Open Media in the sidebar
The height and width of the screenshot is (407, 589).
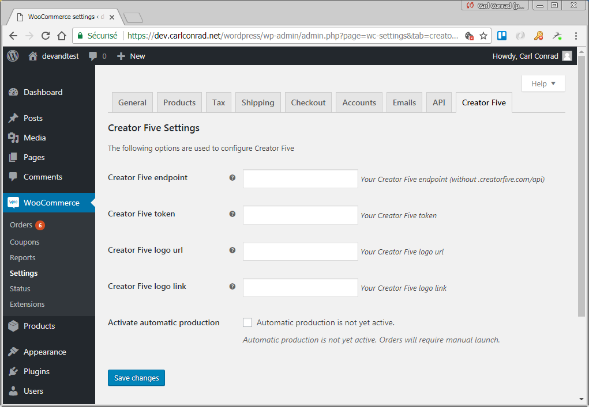pos(49,138)
